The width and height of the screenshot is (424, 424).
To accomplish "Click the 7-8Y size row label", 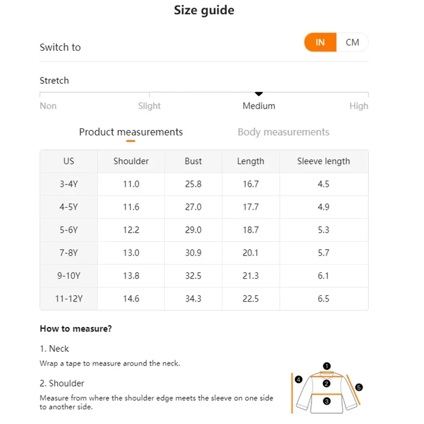I will tap(68, 253).
